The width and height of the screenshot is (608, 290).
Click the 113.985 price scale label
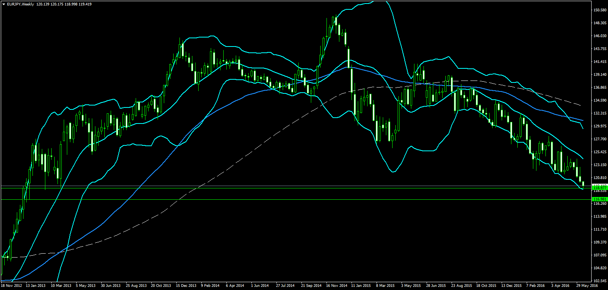click(599, 216)
